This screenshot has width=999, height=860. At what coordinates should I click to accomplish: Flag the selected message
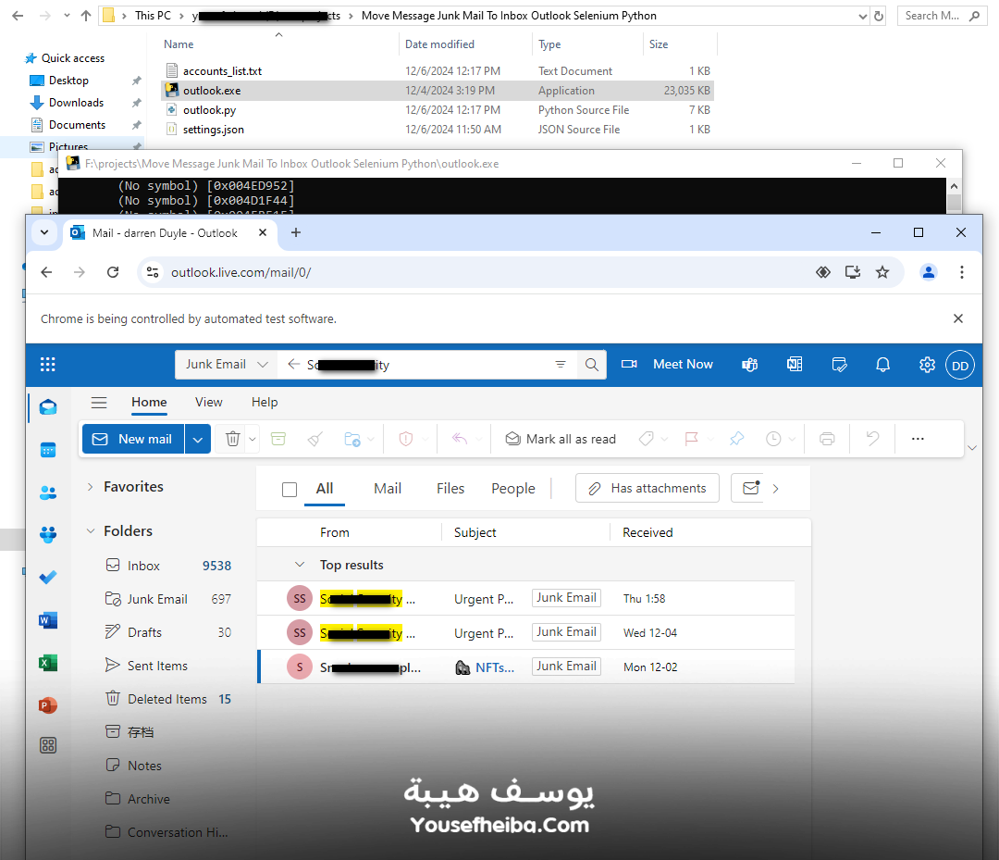point(693,438)
